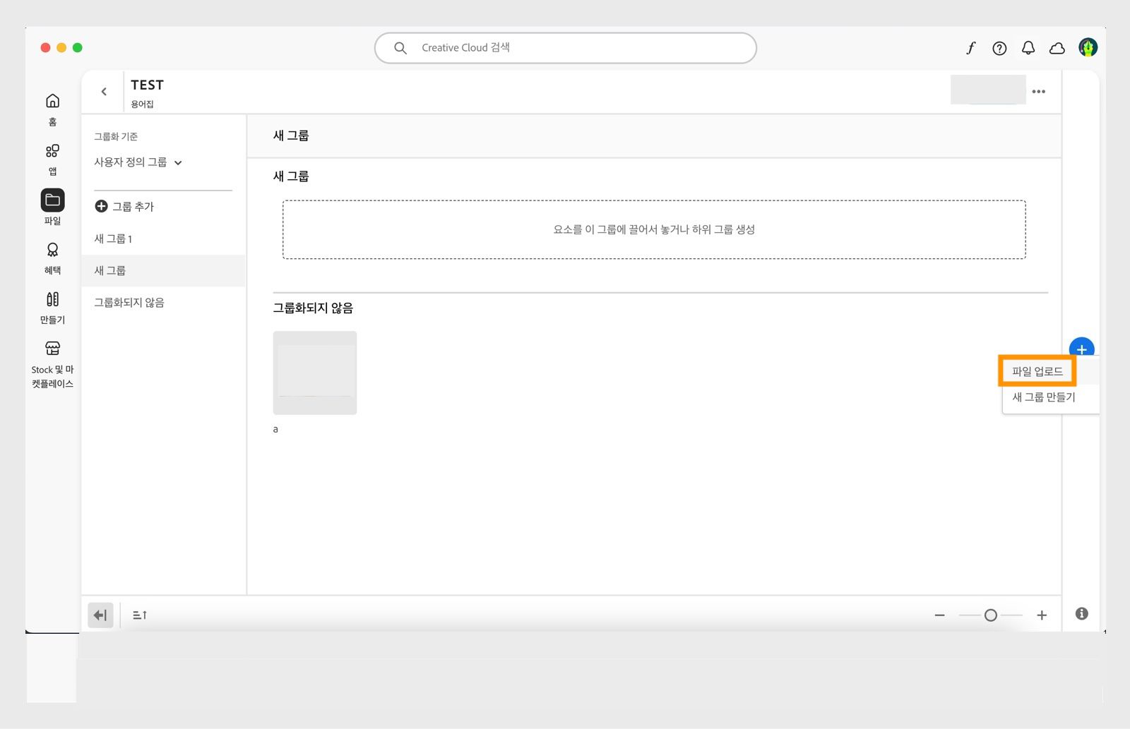This screenshot has height=729, width=1130.
Task: Choose 파일 업로드 menu item
Action: click(1037, 371)
